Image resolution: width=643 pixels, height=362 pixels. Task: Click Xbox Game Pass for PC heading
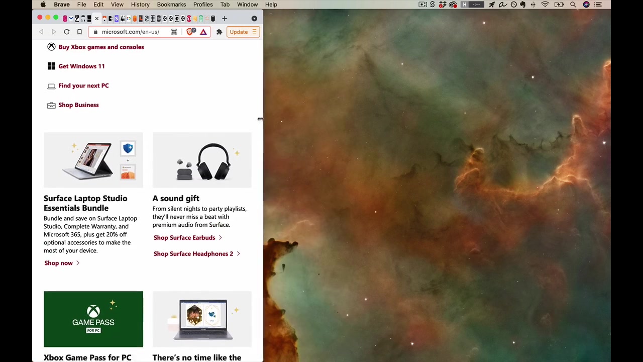pos(87,357)
